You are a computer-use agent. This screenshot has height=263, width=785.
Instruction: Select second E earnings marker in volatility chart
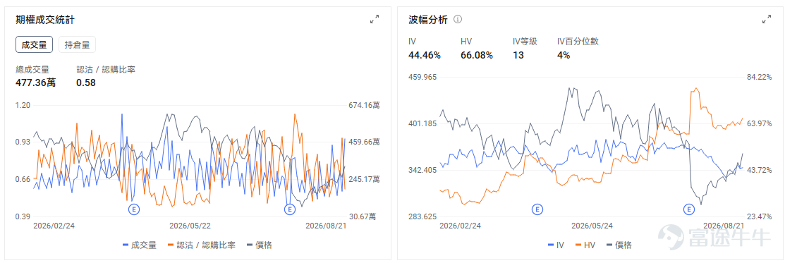[x=690, y=209]
